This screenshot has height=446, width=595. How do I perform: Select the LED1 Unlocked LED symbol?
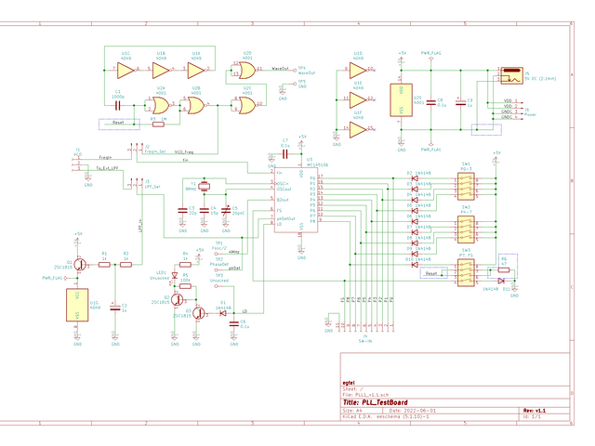click(x=173, y=277)
